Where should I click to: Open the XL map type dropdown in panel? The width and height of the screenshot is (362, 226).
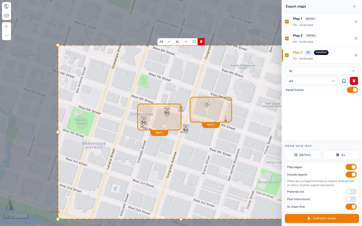(x=322, y=71)
